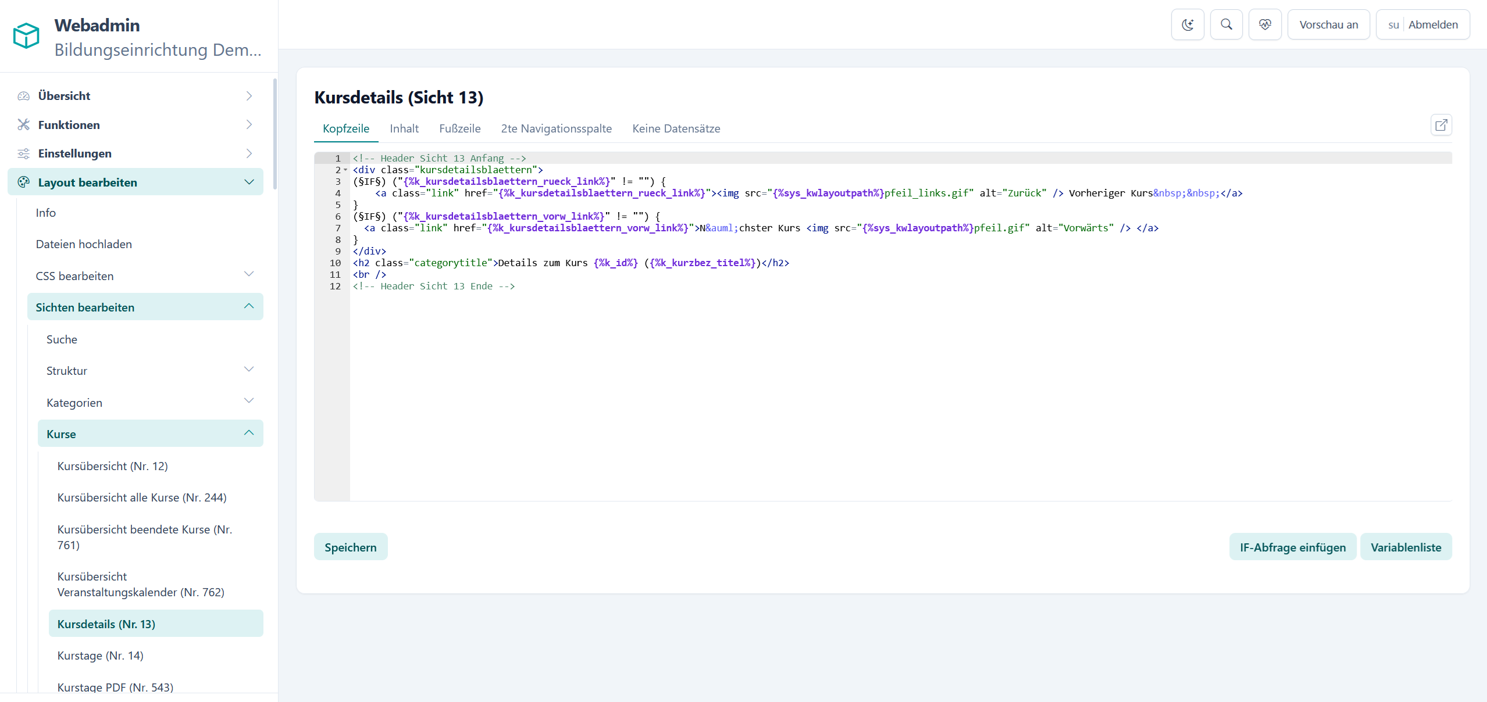Click IF-Abfrage einfügen button
The image size is (1487, 702).
1293,547
